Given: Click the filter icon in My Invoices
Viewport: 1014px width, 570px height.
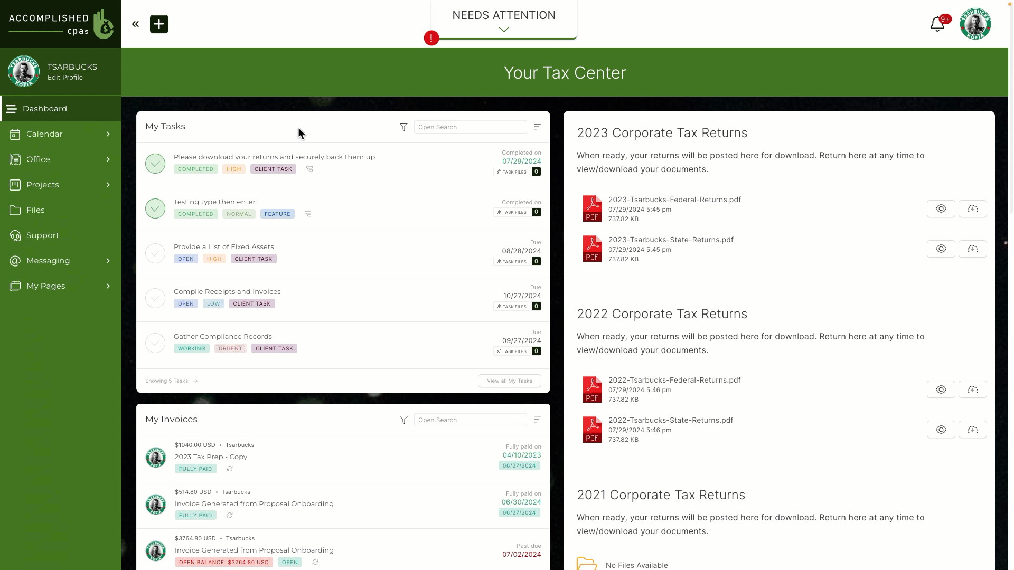Looking at the screenshot, I should point(403,420).
